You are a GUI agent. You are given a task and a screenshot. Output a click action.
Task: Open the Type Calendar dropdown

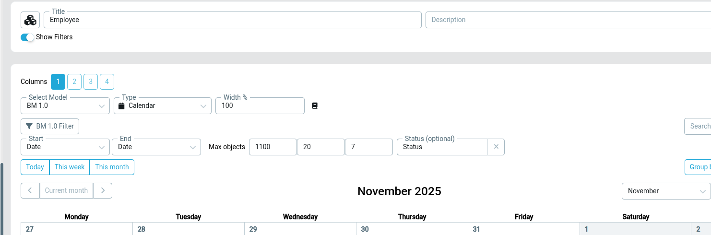[x=162, y=106]
